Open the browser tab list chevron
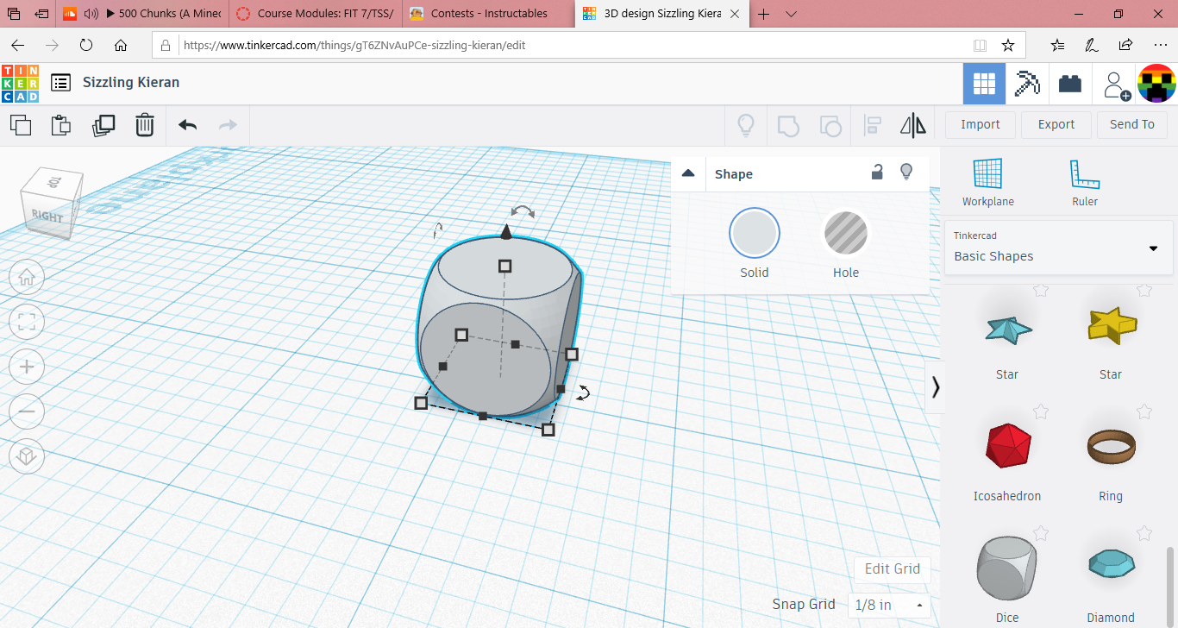 point(791,13)
